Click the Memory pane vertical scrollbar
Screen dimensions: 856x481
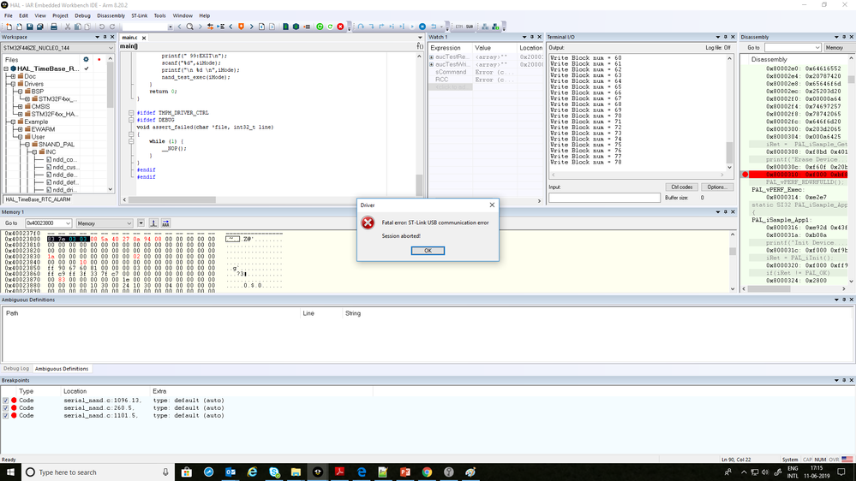point(733,261)
